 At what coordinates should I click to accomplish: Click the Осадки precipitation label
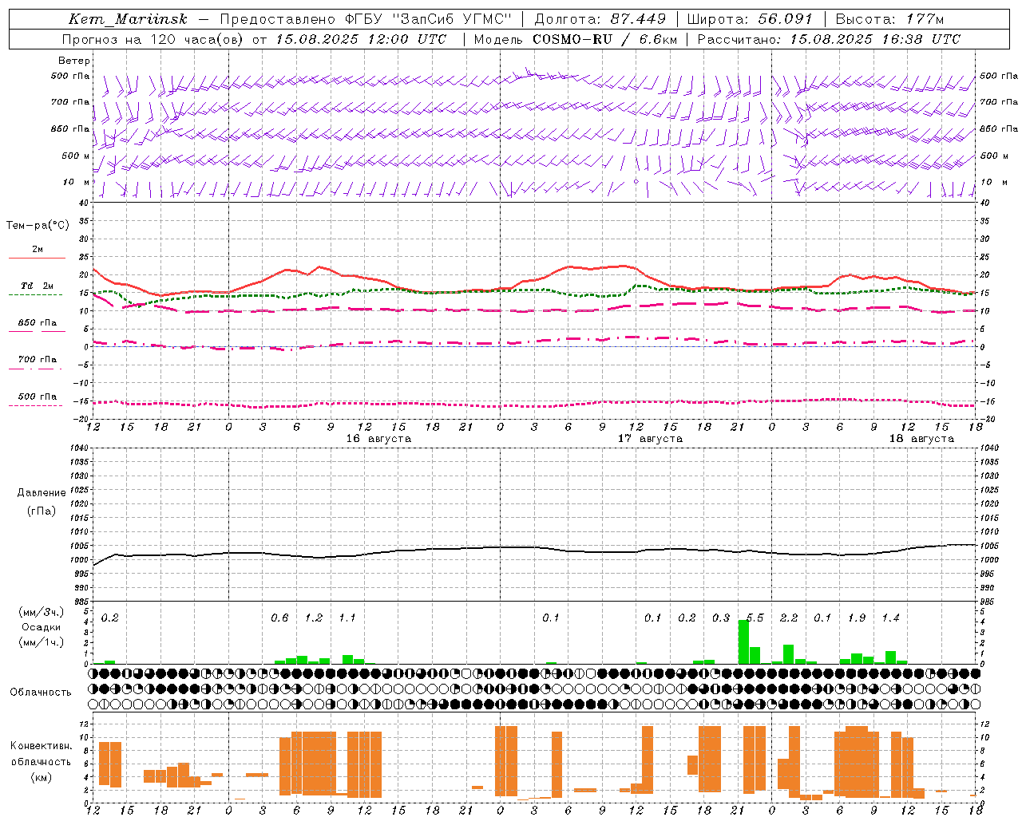click(41, 627)
